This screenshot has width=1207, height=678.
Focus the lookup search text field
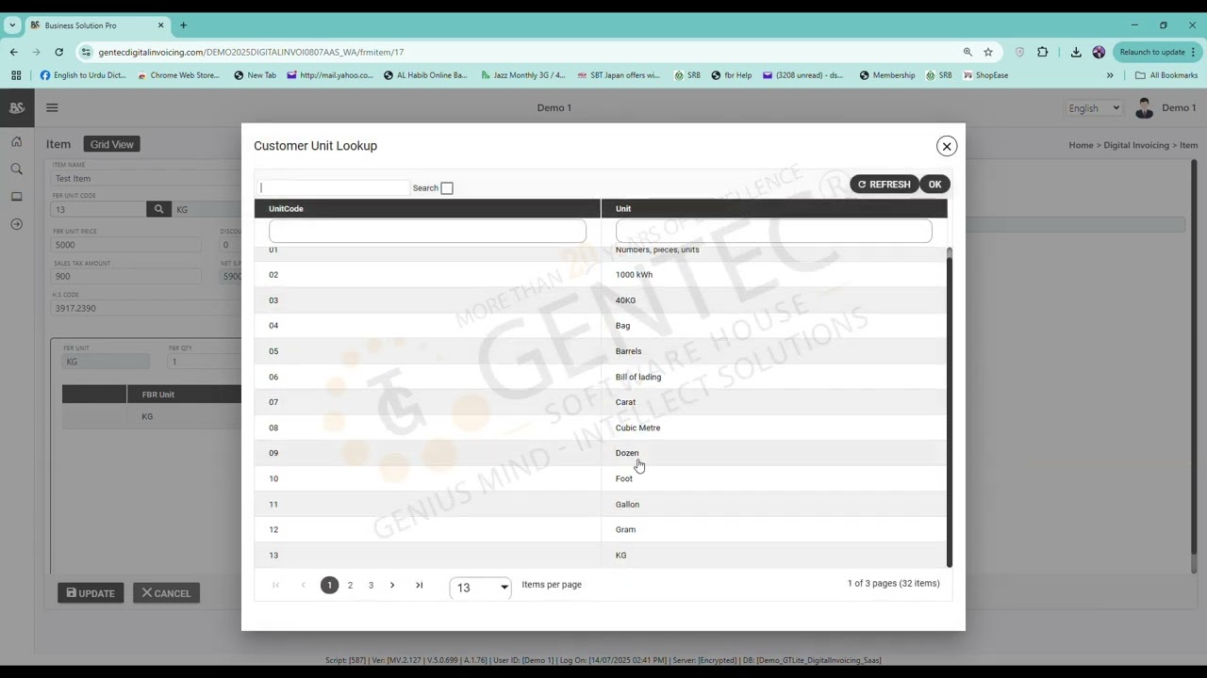click(334, 187)
